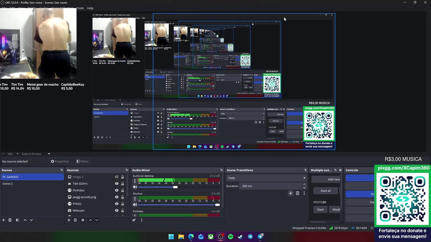
Task: Adjust Áudio do desktop volume slider
Action: click(x=175, y=187)
